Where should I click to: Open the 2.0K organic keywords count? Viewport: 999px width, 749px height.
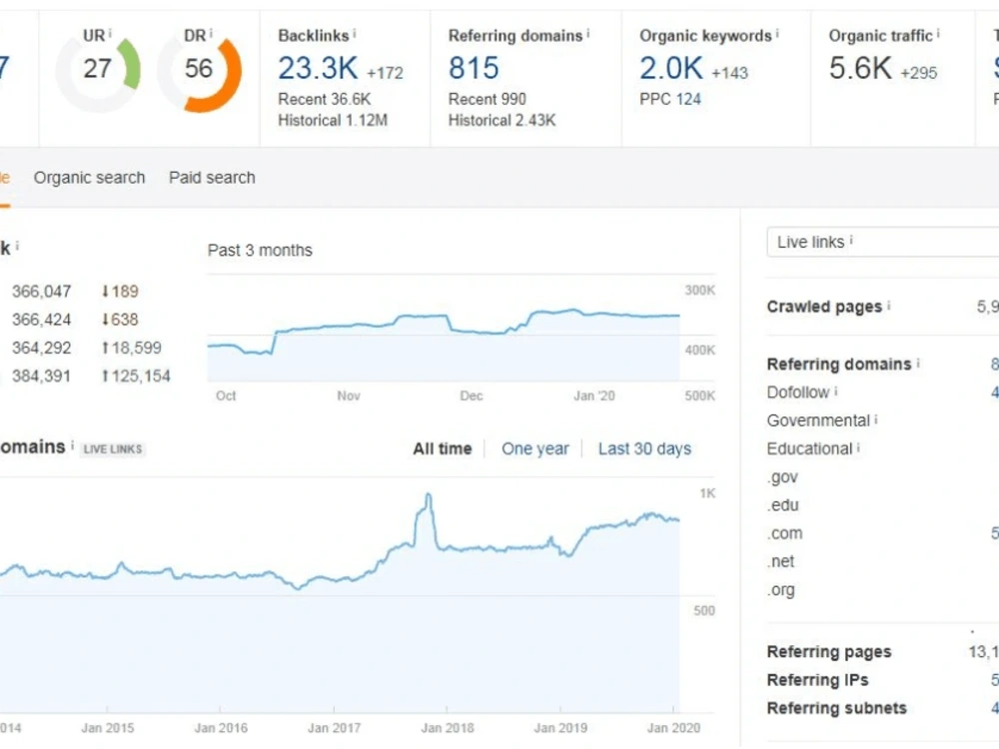pos(671,68)
